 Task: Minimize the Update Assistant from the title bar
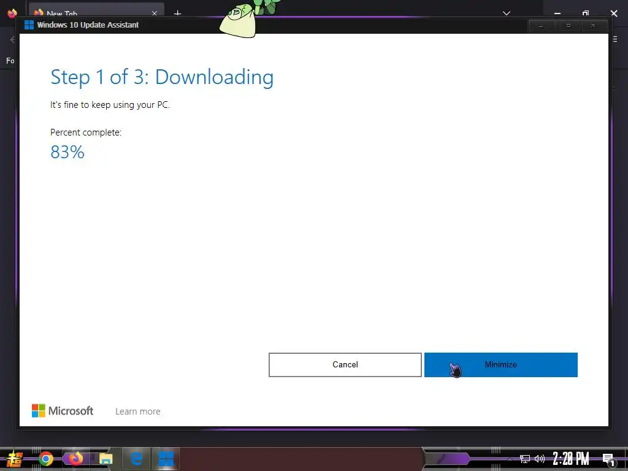[x=541, y=26]
